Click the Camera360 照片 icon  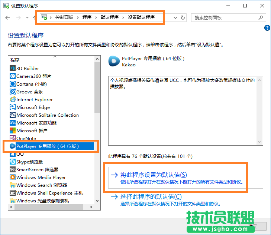pos(12,76)
